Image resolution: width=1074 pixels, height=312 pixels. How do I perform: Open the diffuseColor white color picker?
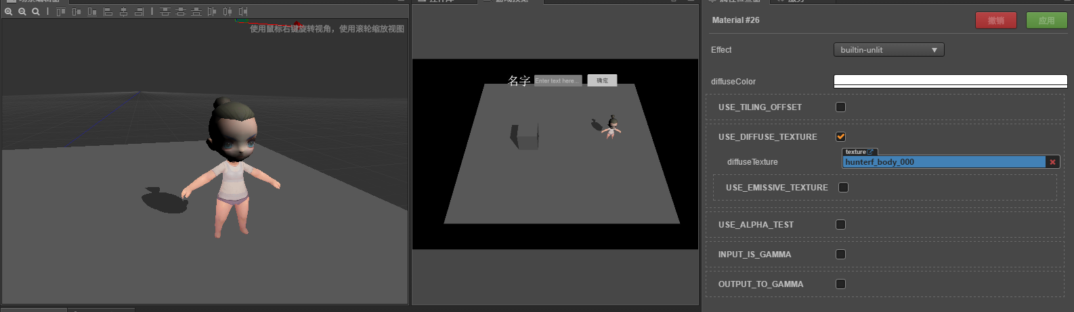950,81
